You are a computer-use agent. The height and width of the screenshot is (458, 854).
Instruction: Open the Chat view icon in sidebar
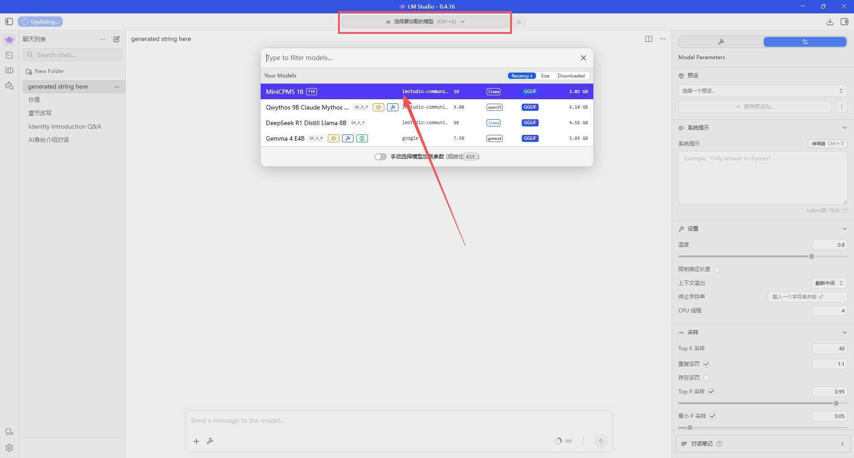click(x=9, y=40)
